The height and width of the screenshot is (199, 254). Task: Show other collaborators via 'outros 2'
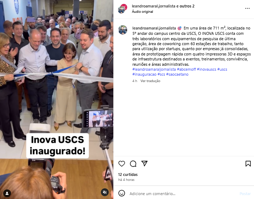pyautogui.click(x=187, y=6)
